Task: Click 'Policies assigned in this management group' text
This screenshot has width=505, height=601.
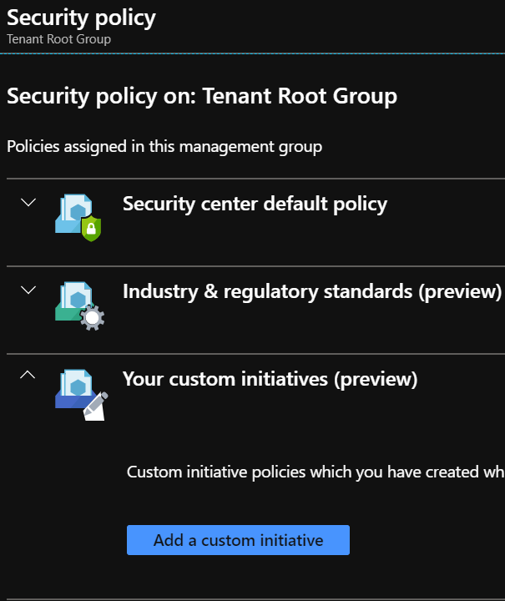Action: [x=164, y=147]
